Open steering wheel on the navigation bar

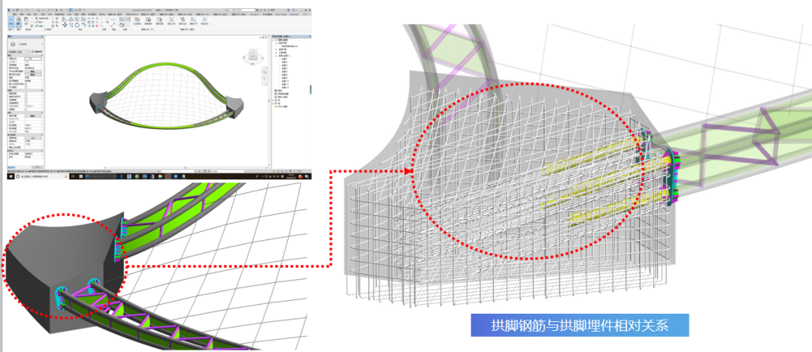265,71
